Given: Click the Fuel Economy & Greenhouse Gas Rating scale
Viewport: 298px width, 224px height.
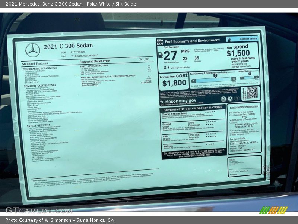Looking at the screenshot, I should (213, 80).
